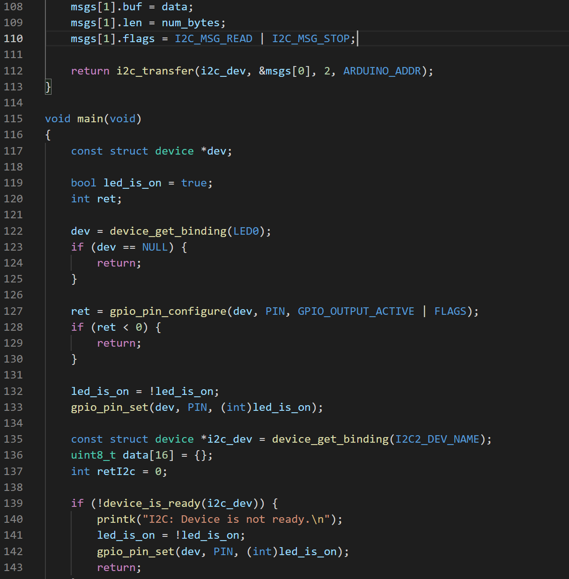Click the device_is_ready function call
The image size is (569, 579).
click(x=152, y=503)
